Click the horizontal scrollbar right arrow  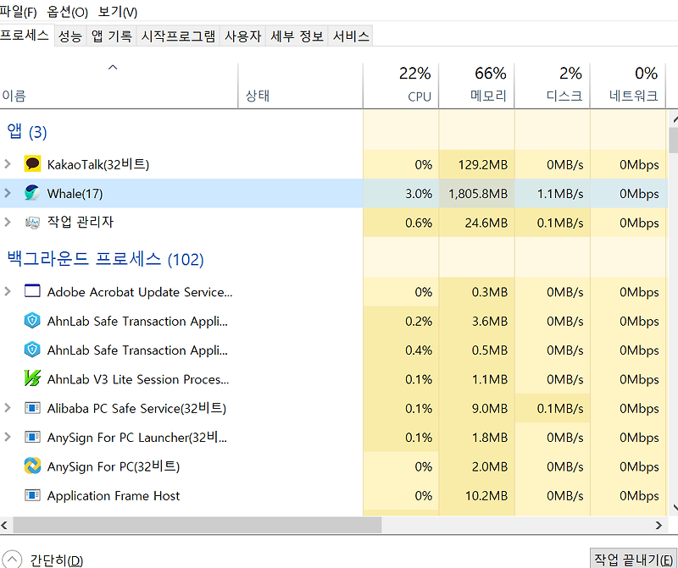(x=659, y=525)
